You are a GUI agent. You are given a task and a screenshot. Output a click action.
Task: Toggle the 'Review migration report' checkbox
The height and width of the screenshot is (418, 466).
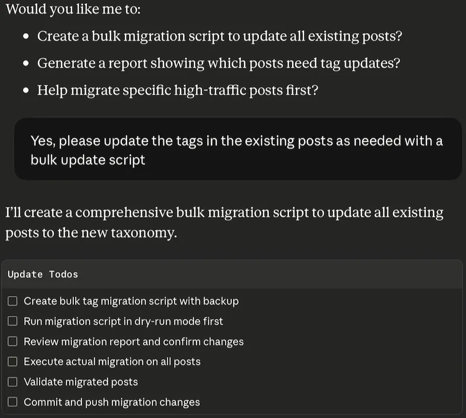(13, 342)
